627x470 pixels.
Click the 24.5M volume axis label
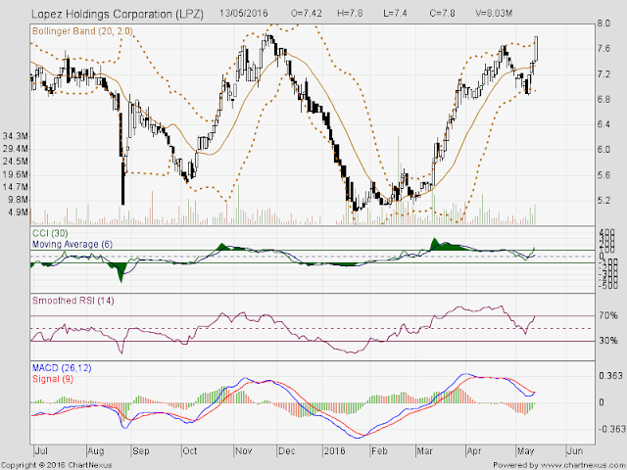tap(16, 162)
